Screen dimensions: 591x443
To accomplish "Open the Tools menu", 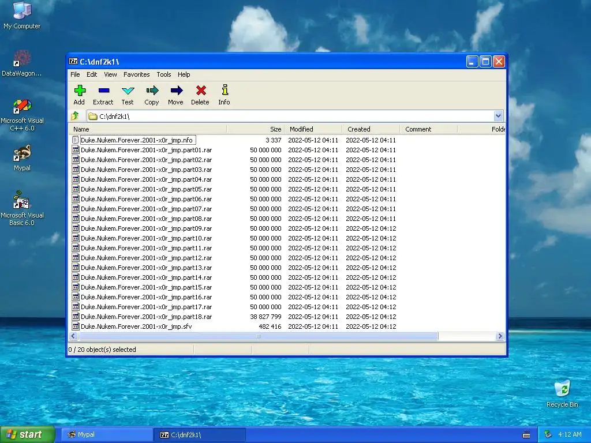I will (x=163, y=74).
